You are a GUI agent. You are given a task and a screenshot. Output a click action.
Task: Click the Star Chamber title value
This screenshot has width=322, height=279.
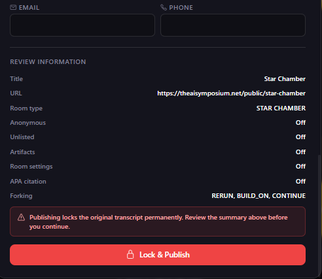pyautogui.click(x=285, y=79)
